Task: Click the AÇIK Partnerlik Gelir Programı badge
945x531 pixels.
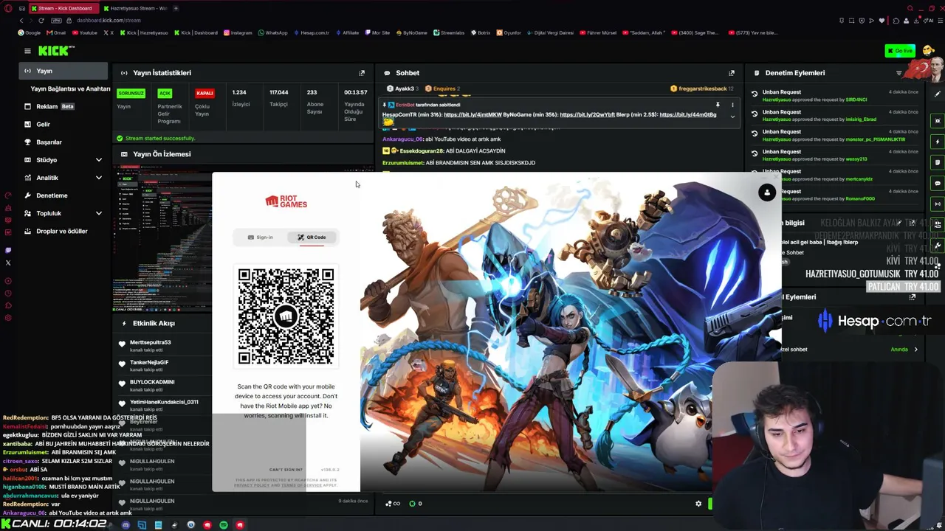Action: (165, 94)
